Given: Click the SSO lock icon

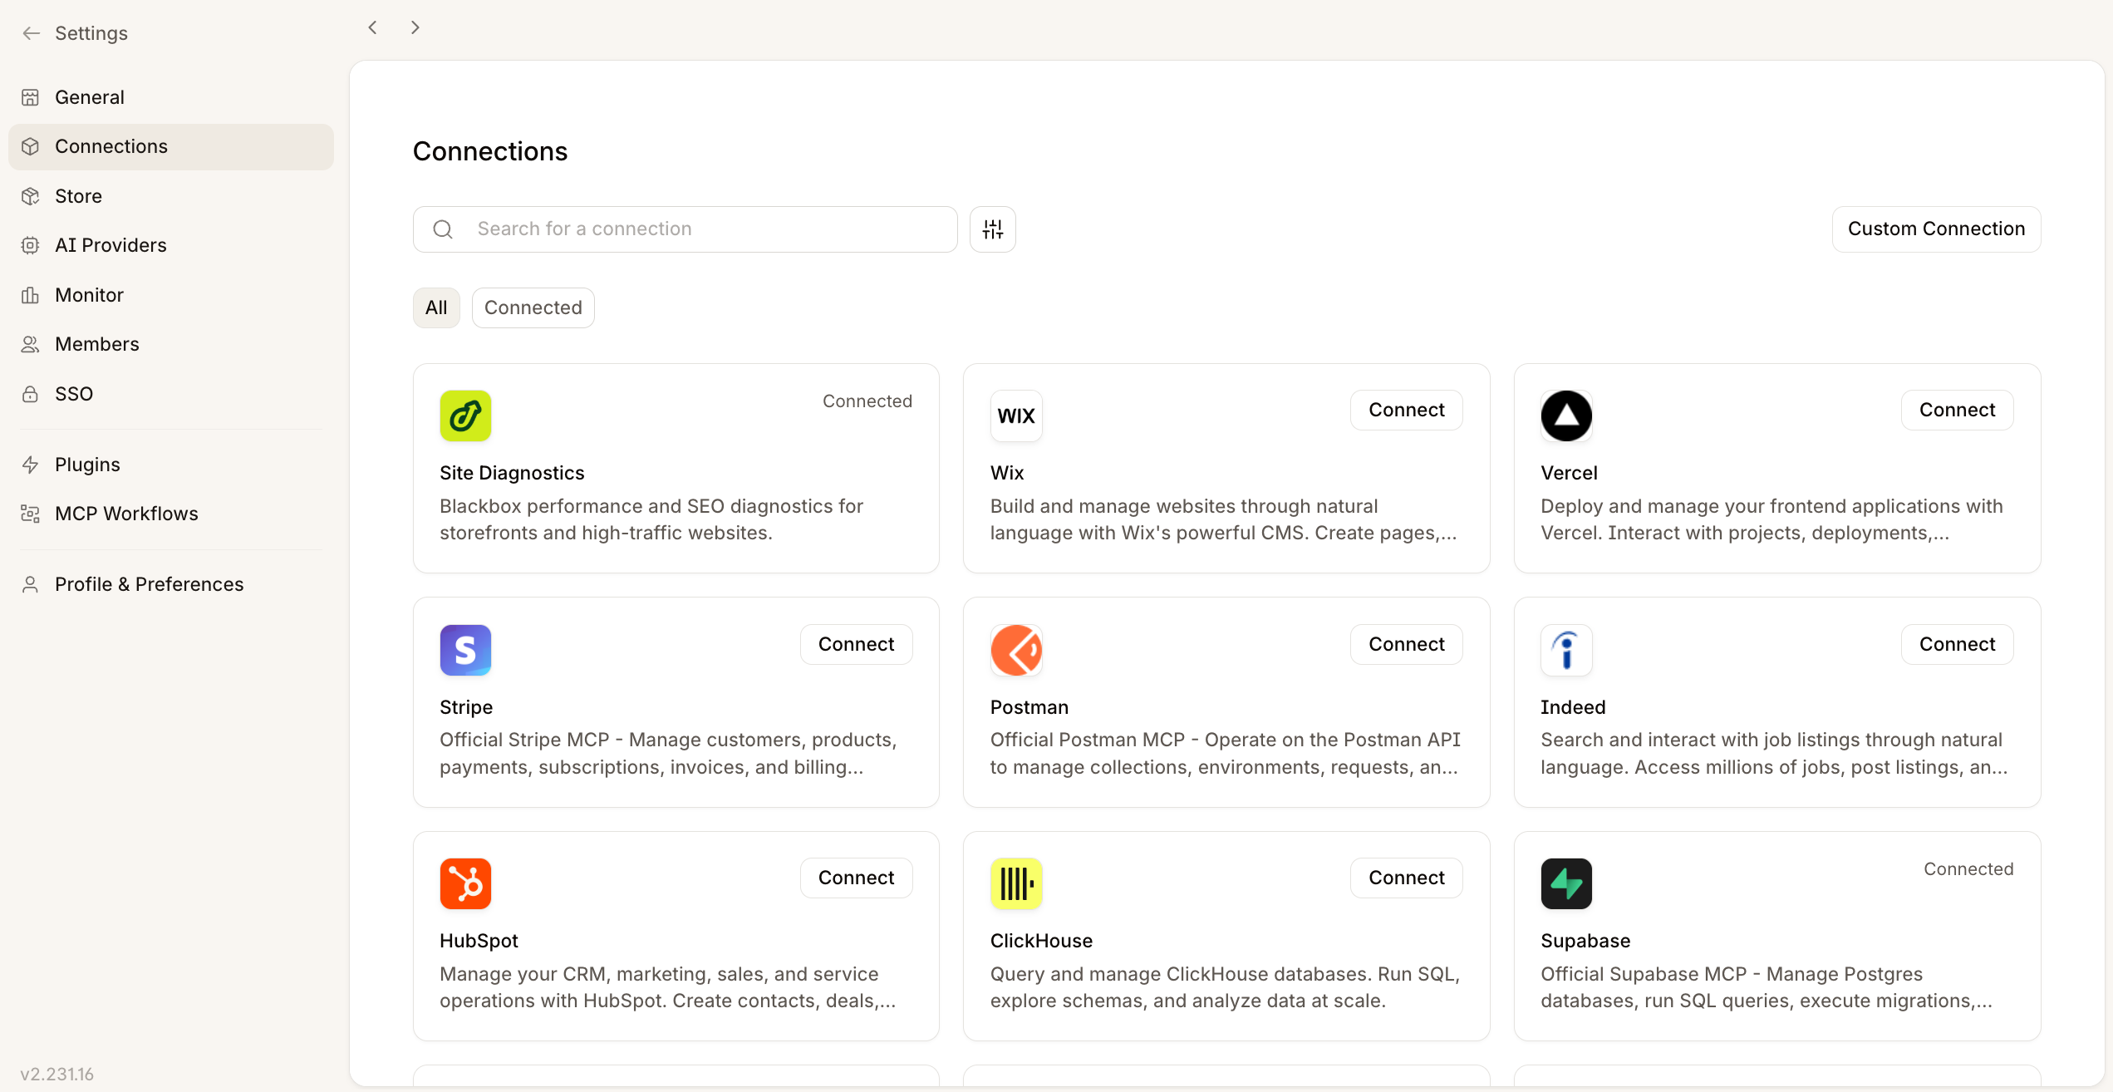Looking at the screenshot, I should click(31, 394).
